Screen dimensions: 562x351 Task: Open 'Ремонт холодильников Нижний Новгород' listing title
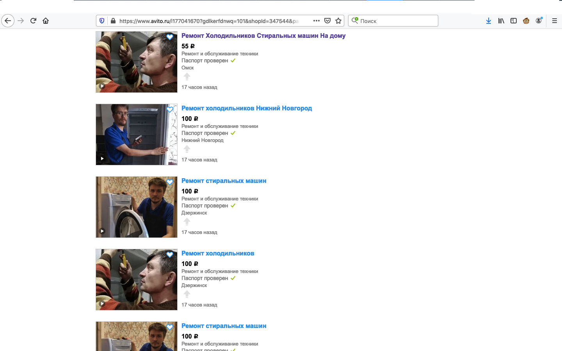(247, 108)
